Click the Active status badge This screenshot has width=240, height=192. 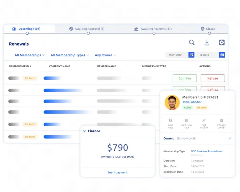click(188, 108)
